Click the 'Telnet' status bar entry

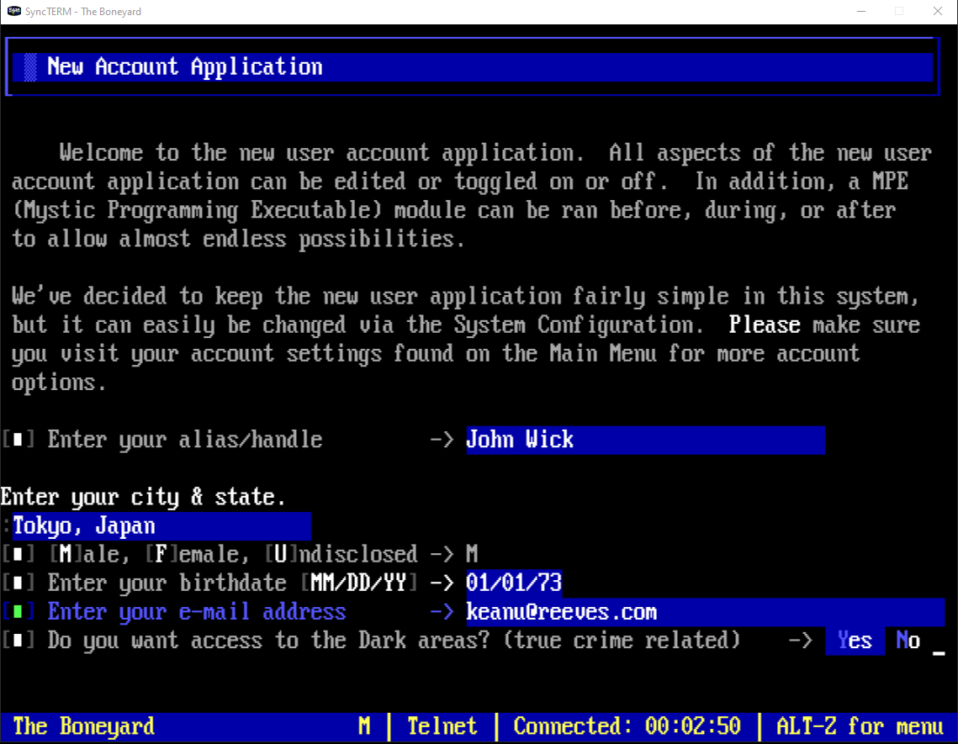442,727
